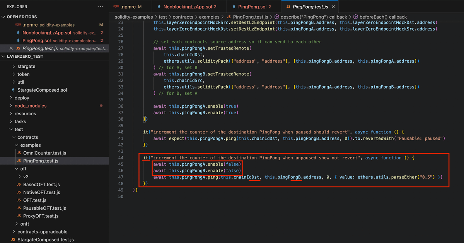Click line number 40 in gutter

pos(121,132)
